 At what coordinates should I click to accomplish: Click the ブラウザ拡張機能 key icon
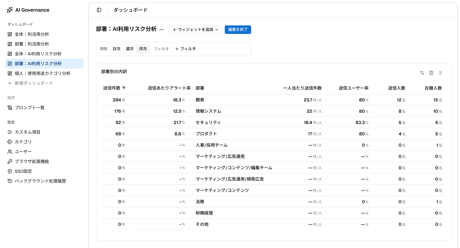pyautogui.click(x=10, y=161)
